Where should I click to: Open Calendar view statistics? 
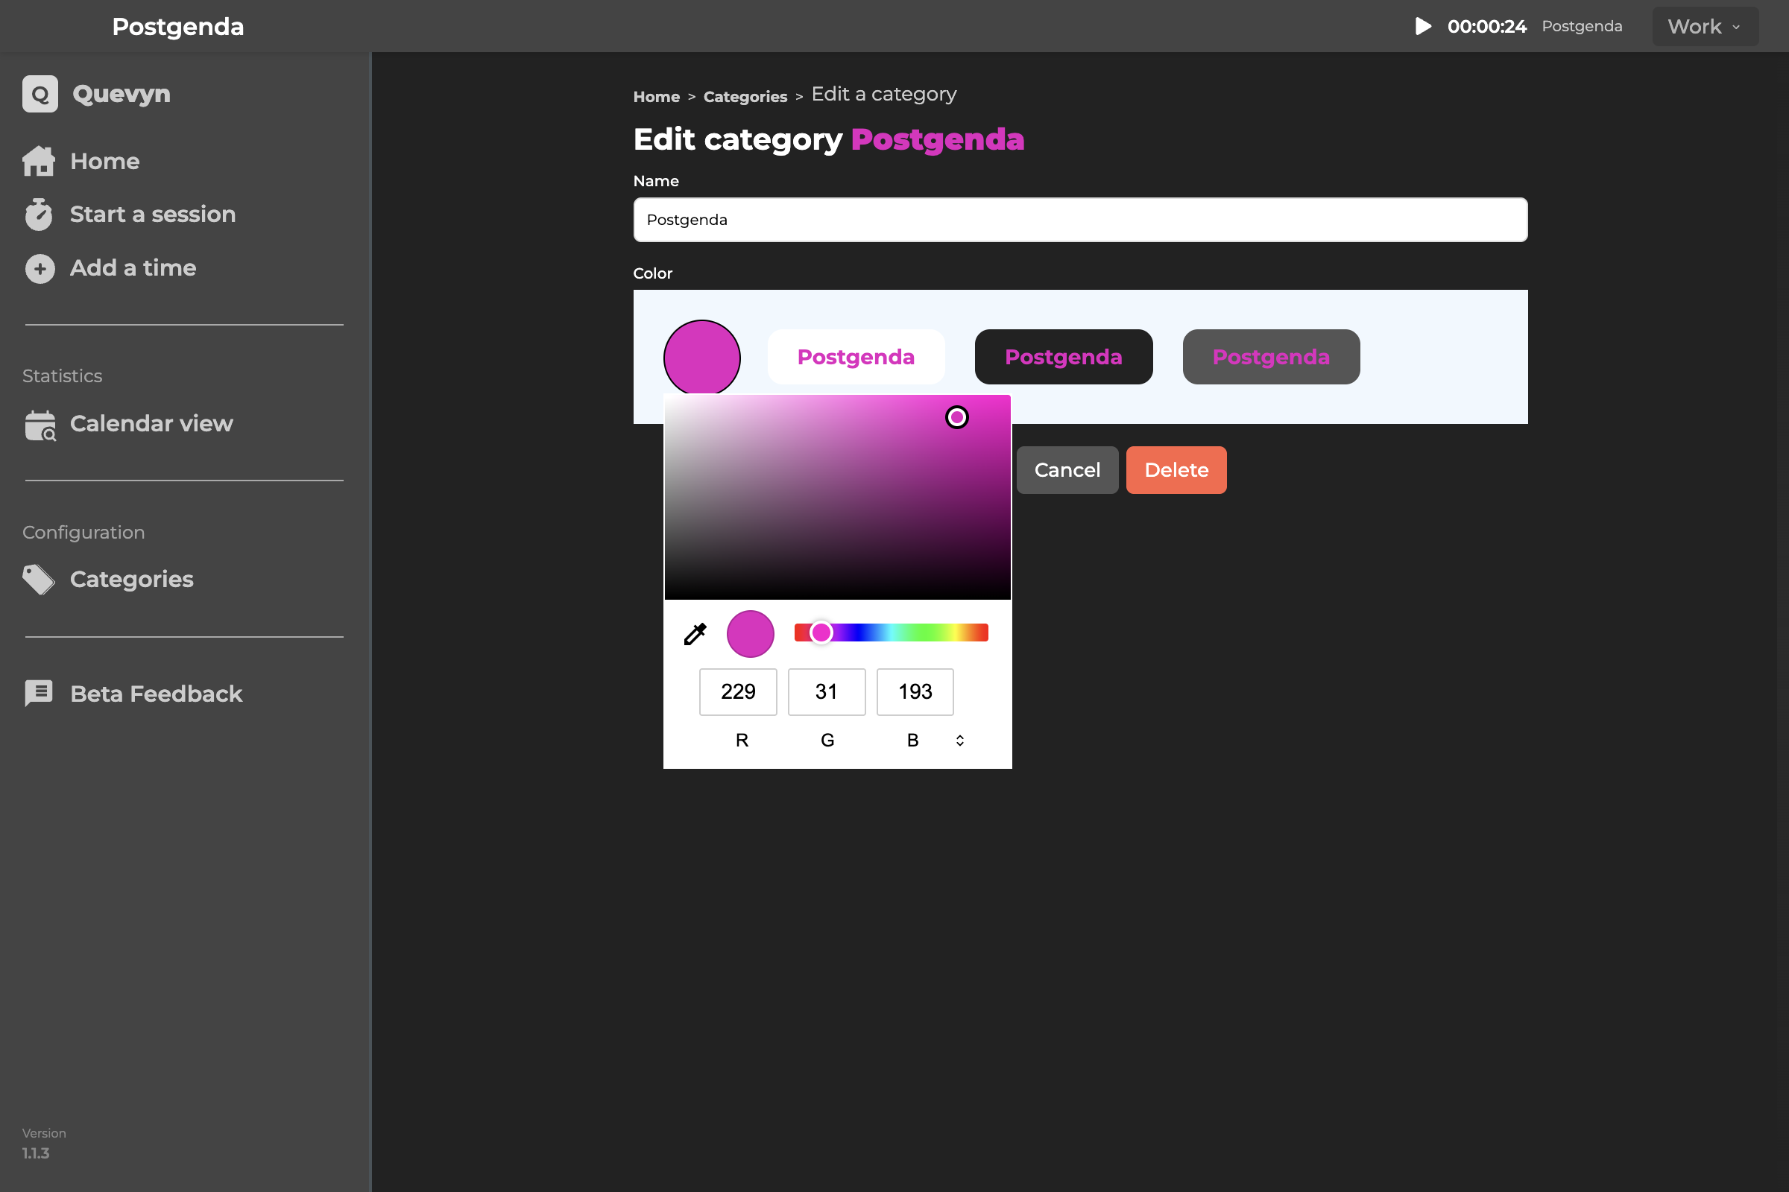coord(151,423)
